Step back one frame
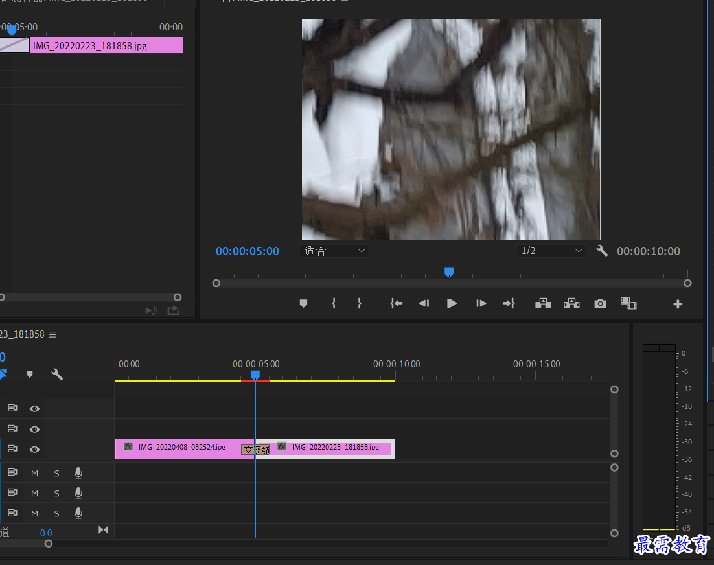Viewport: 714px width, 565px height. pos(424,303)
